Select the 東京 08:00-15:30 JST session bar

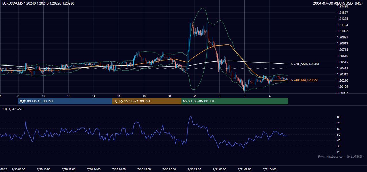65,101
